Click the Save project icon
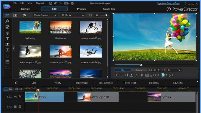 point(51,4)
